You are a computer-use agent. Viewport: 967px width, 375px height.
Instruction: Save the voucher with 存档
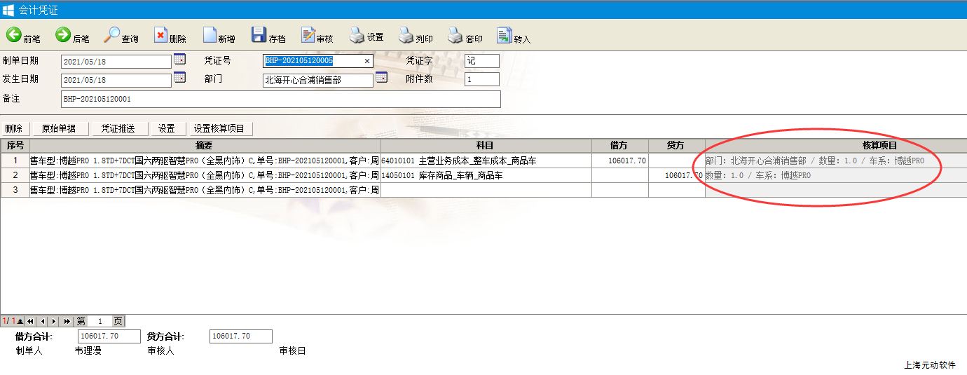point(268,36)
